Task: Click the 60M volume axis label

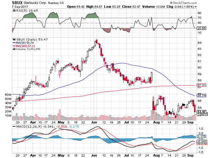Action: pos(8,95)
